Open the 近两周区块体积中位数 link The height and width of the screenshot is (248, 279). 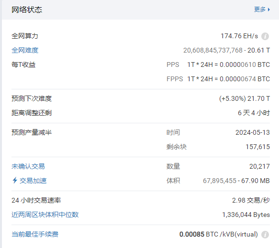click(45, 215)
